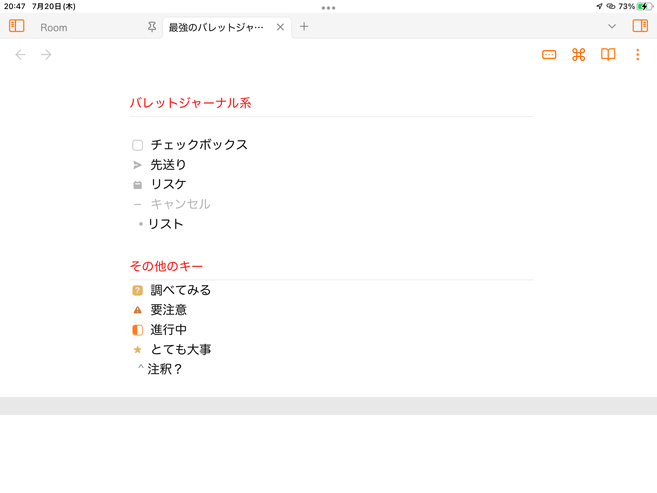Open the three-dot more options menu
Screen dimensions: 657x493
coord(637,55)
